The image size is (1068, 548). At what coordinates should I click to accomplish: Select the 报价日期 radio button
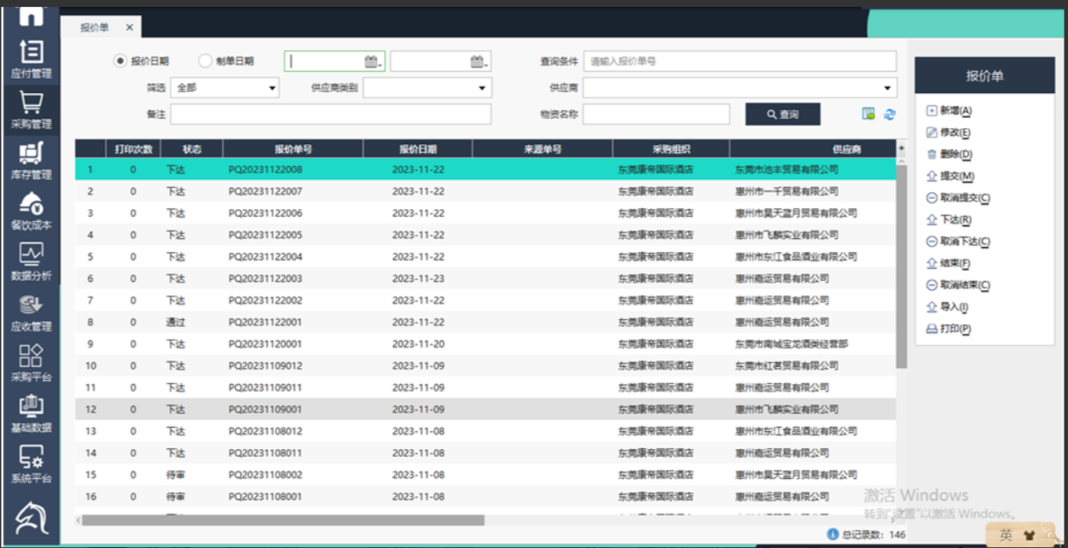point(120,61)
